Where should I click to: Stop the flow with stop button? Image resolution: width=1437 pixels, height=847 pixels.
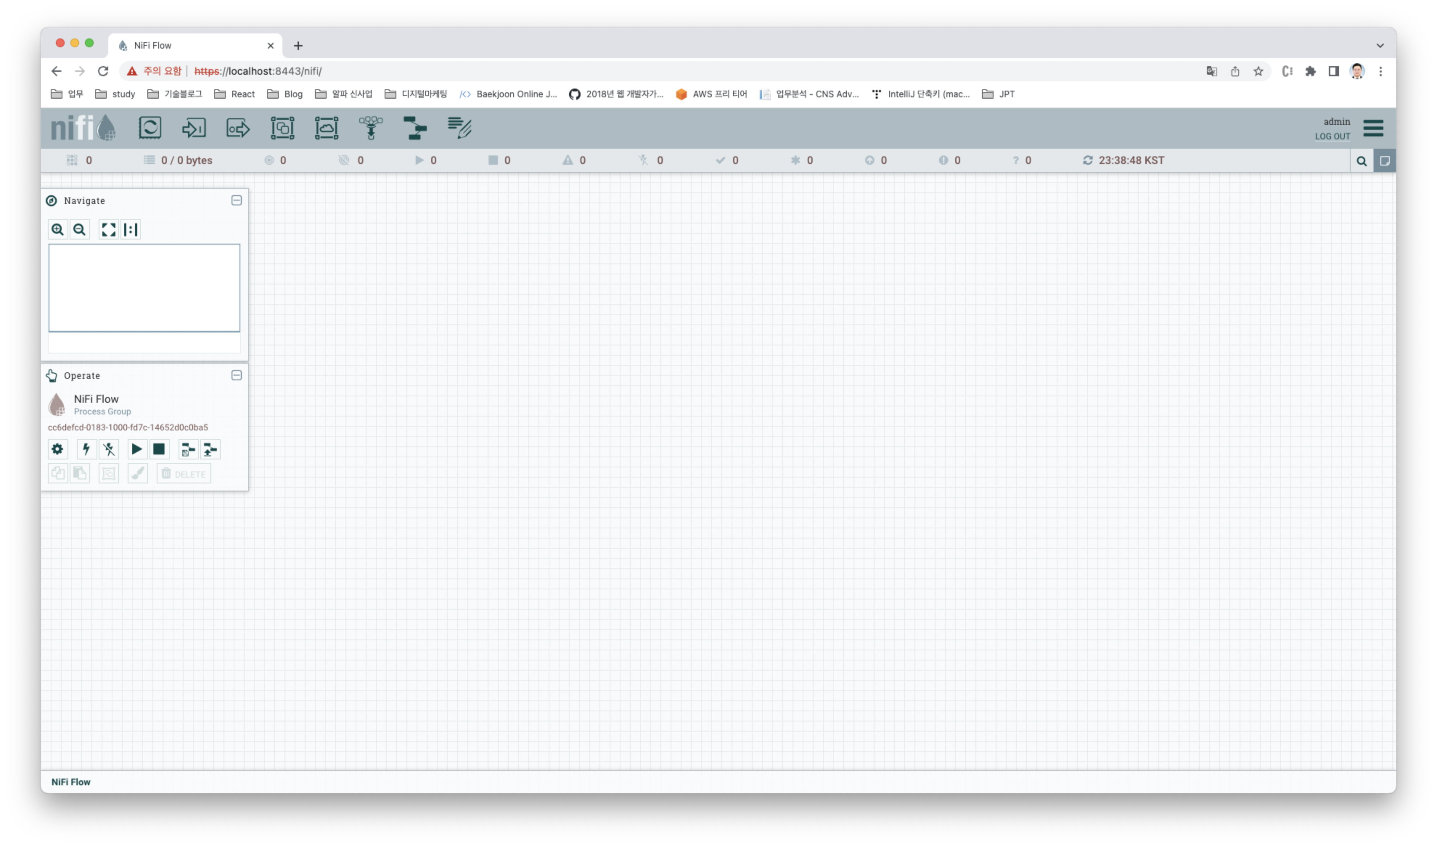pyautogui.click(x=159, y=450)
